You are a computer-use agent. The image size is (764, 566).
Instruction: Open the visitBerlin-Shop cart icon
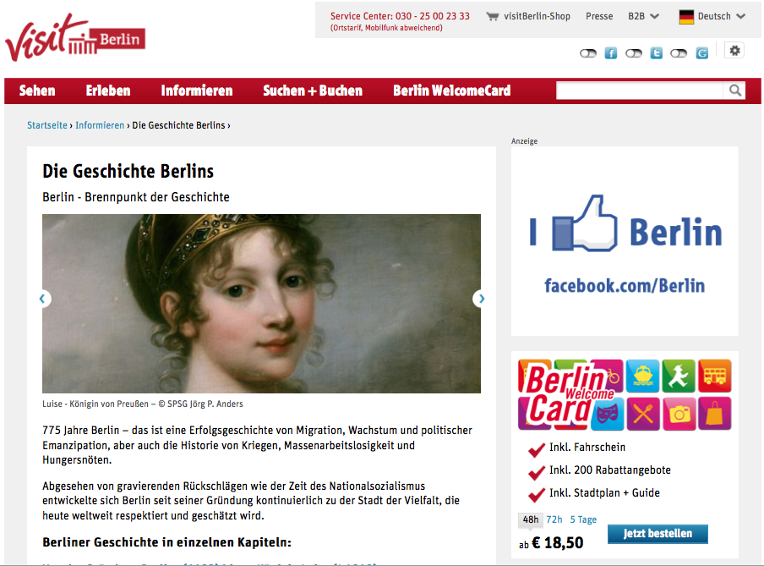point(492,17)
